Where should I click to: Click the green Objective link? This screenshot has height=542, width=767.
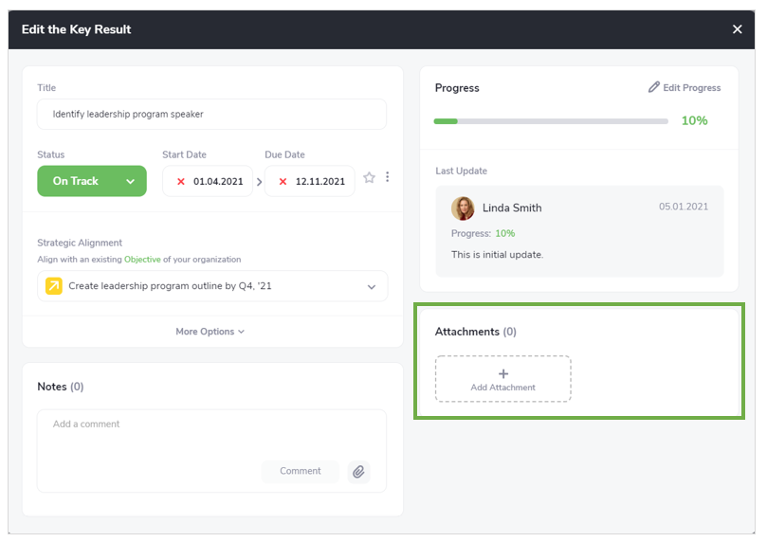pyautogui.click(x=142, y=260)
